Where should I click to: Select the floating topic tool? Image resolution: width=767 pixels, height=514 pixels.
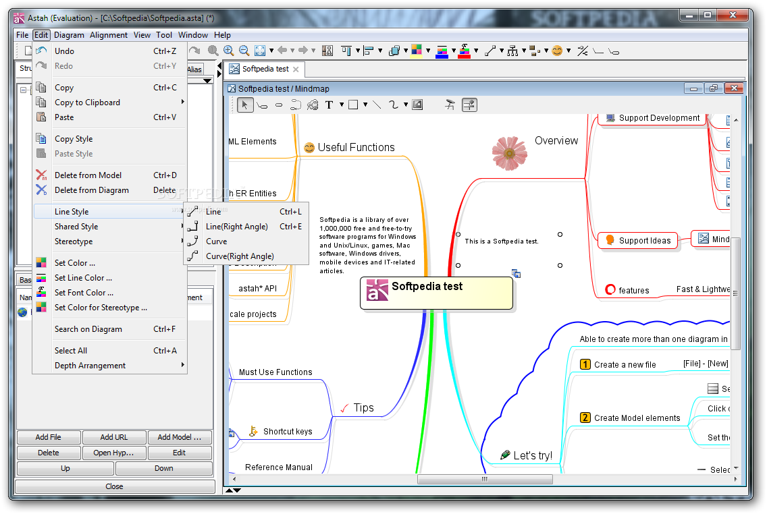click(279, 105)
